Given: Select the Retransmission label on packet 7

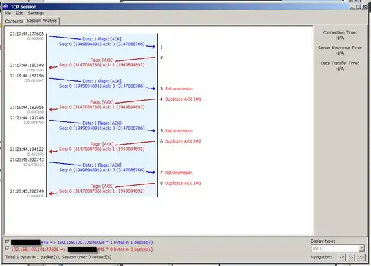Looking at the screenshot, I should pos(179,173).
